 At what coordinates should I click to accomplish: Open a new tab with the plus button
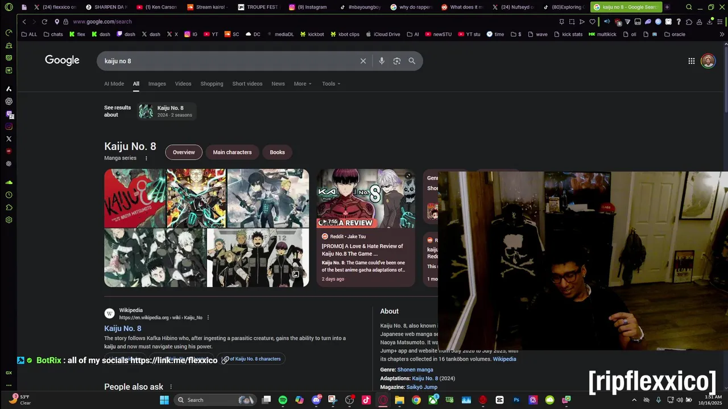(667, 7)
